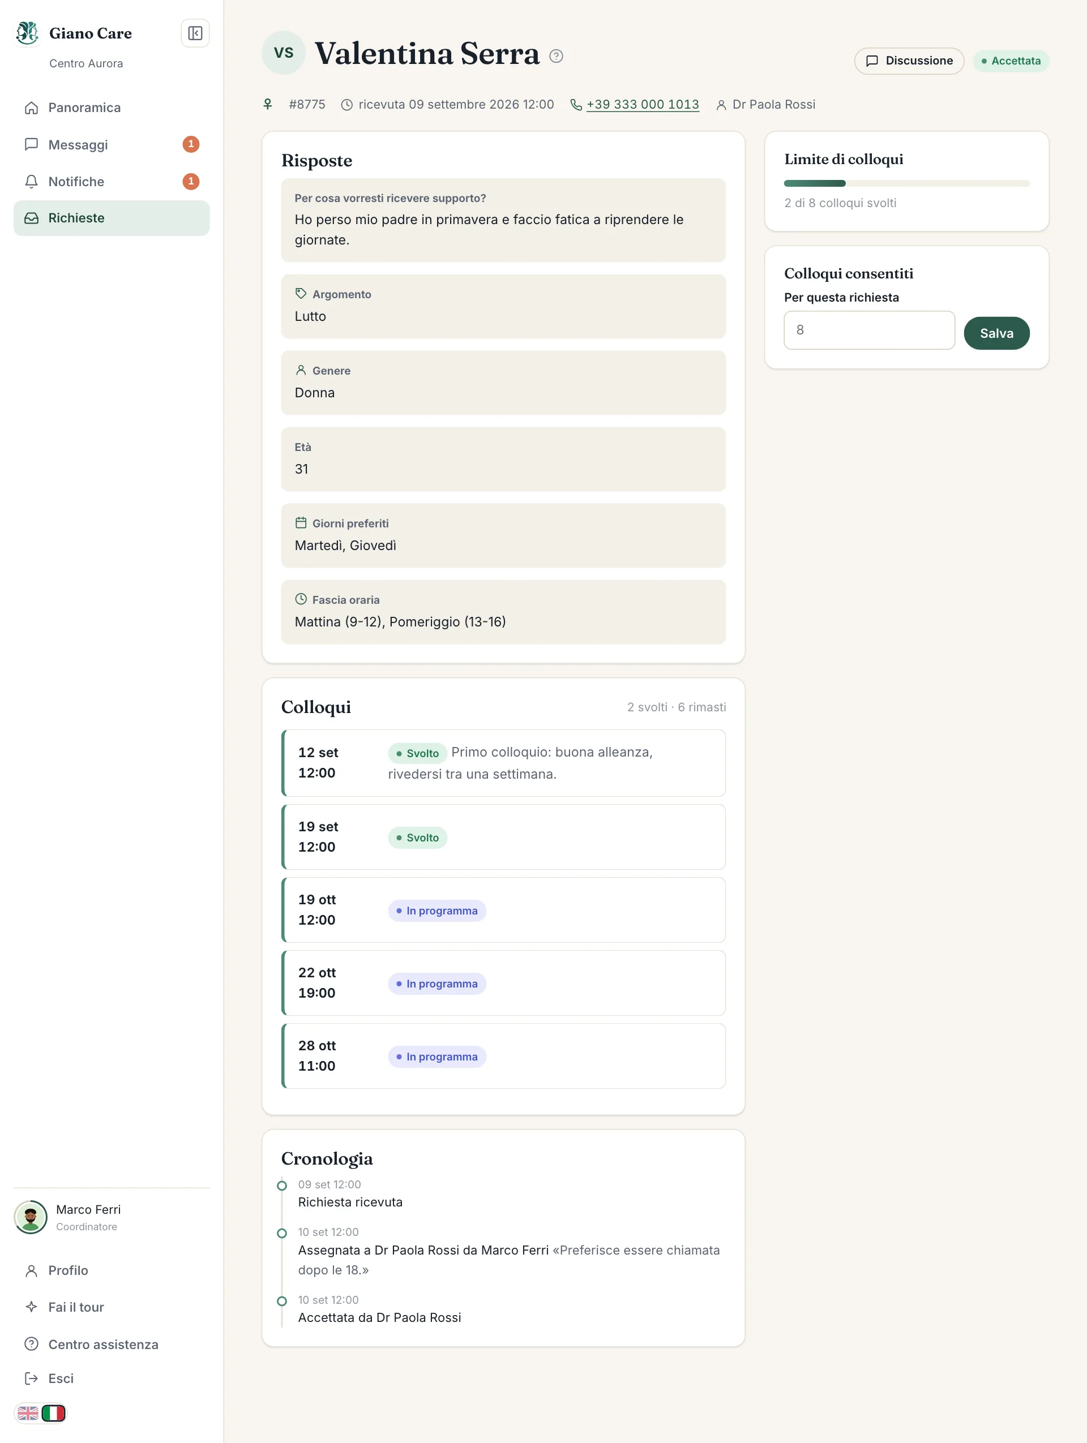Open Centro assistenza

[112, 1345]
